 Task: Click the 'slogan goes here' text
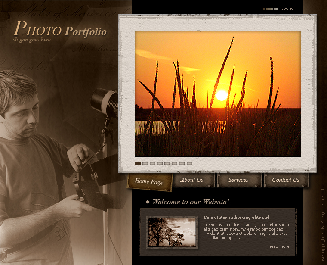coord(32,40)
